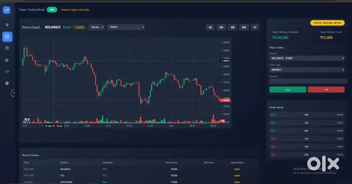Click the +1.25% change badge
352x184 pixels.
pyautogui.click(x=79, y=27)
